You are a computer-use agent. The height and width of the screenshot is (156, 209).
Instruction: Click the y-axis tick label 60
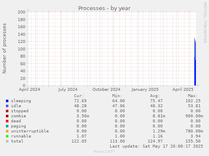tap(23, 63)
